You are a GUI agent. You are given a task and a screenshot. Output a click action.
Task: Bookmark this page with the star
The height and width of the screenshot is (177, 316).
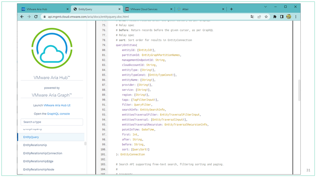coord(266,17)
